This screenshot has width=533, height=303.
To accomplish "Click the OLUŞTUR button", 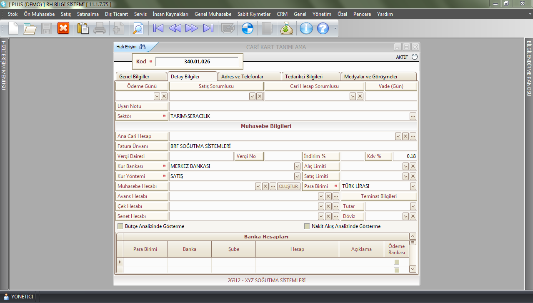I will coord(288,186).
